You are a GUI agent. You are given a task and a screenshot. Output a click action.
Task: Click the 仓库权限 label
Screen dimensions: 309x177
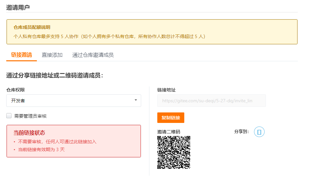pos(15,90)
